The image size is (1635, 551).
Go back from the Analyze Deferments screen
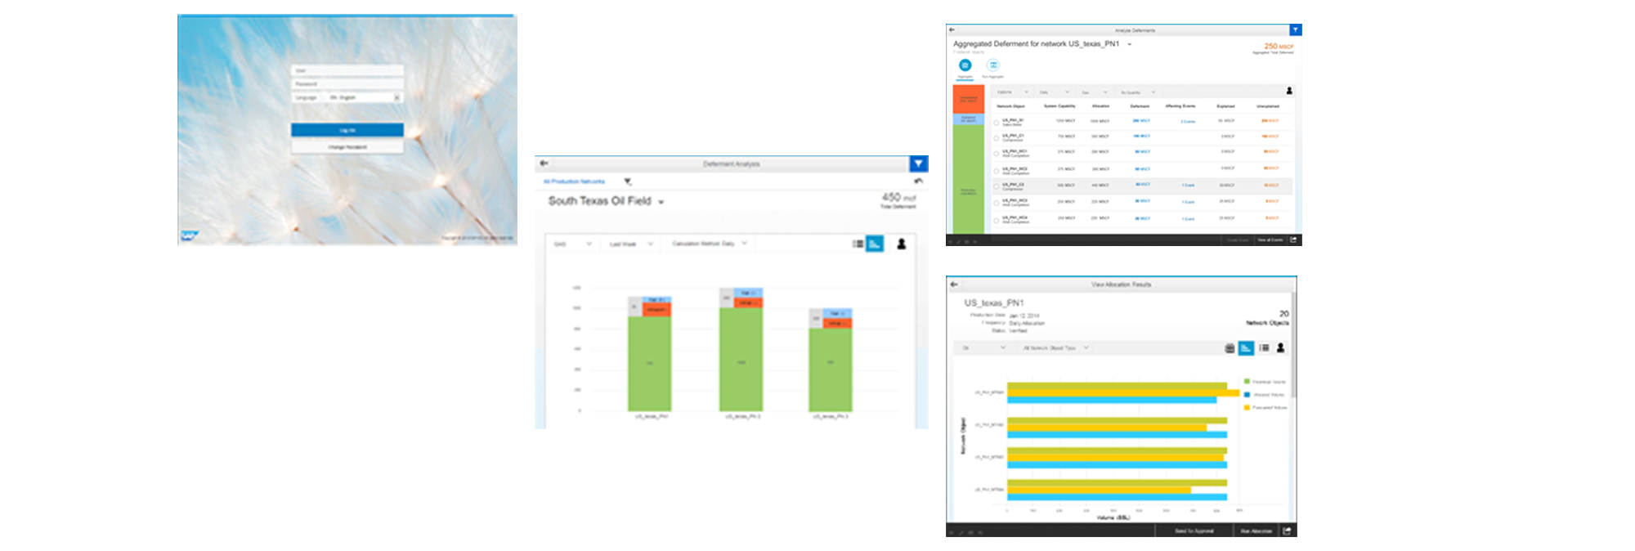(x=952, y=30)
